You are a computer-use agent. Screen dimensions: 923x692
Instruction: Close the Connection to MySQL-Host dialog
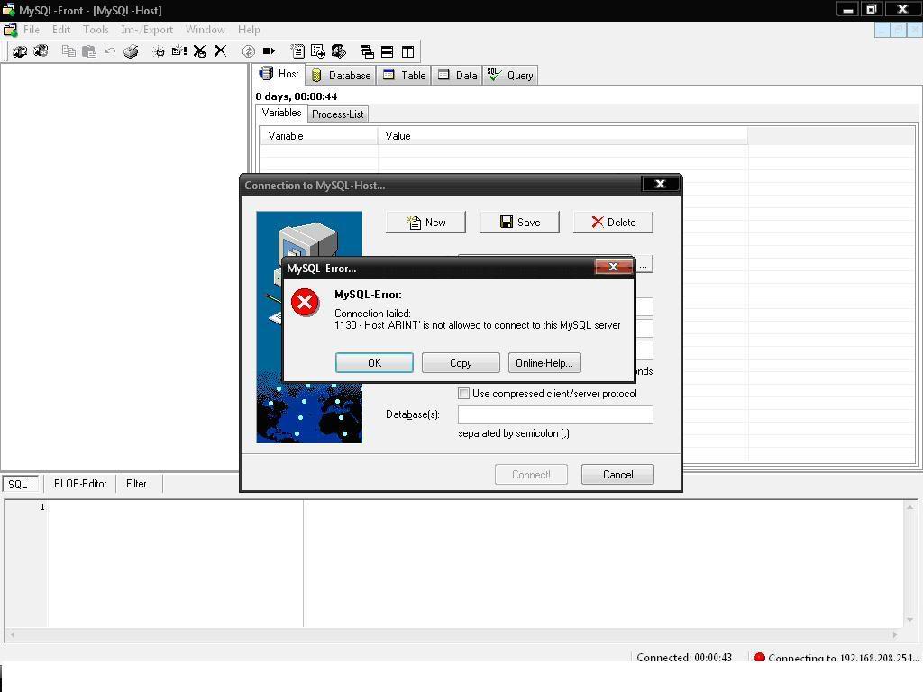(660, 184)
